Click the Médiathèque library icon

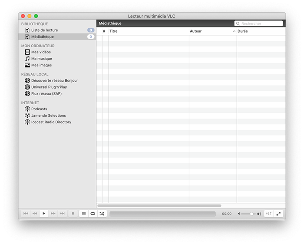[x=27, y=36]
